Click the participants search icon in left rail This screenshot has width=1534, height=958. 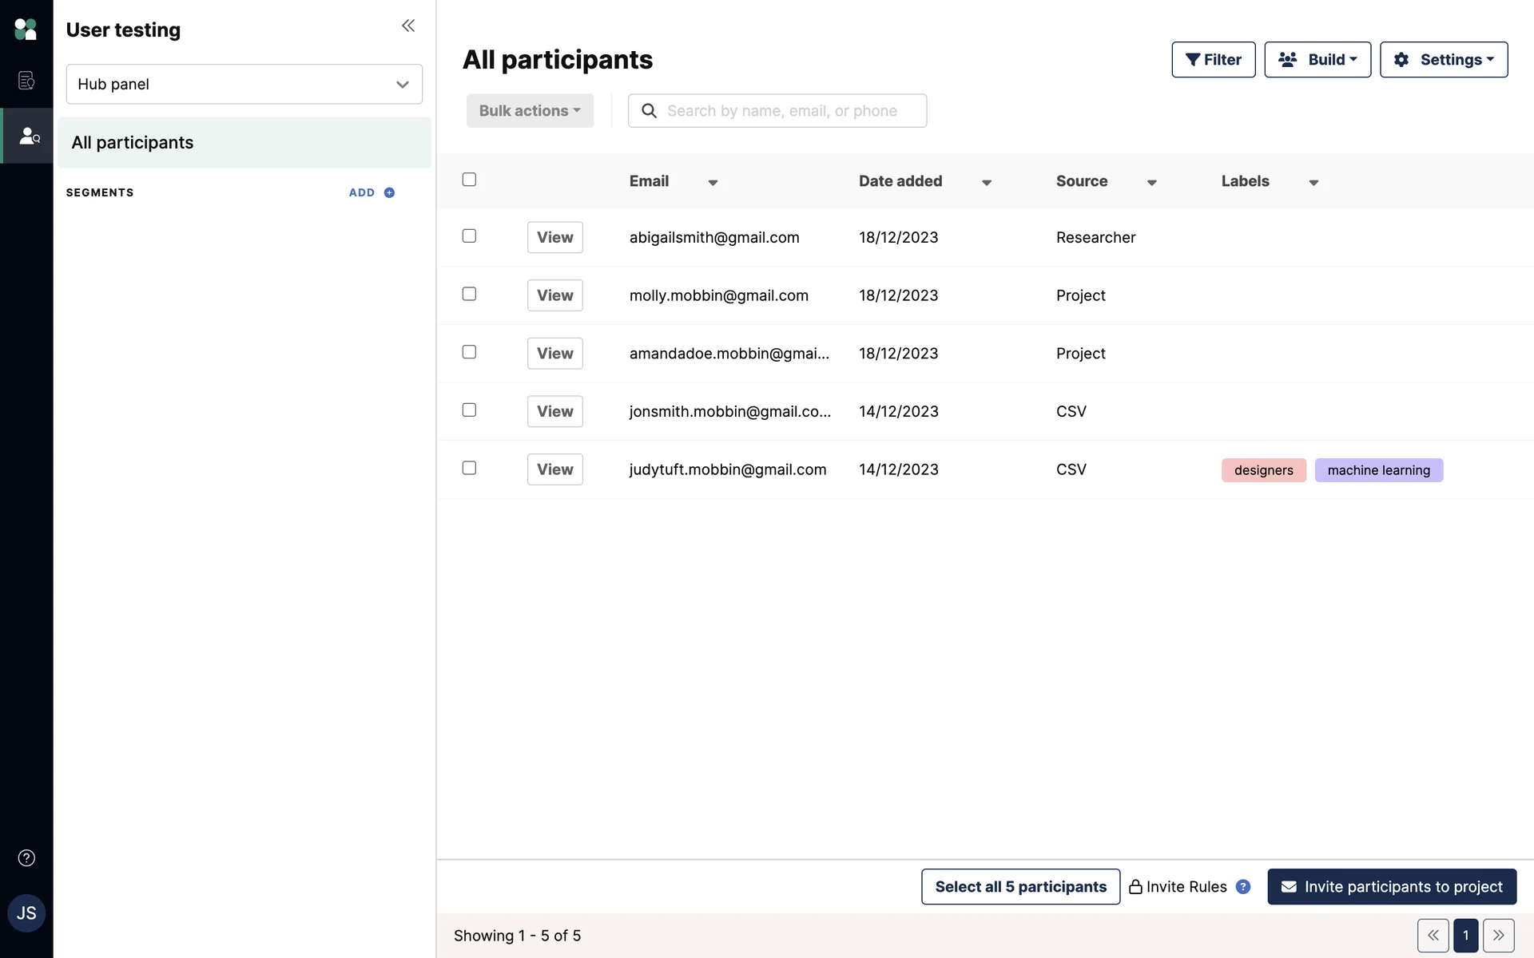pos(29,136)
